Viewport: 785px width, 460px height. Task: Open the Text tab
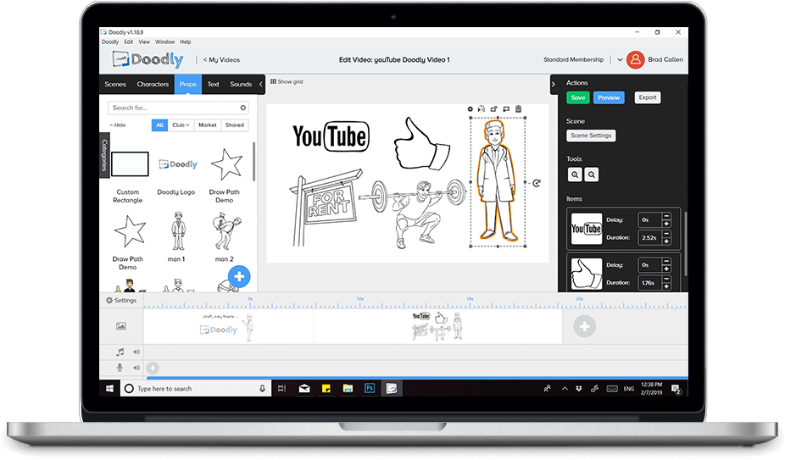coord(214,84)
